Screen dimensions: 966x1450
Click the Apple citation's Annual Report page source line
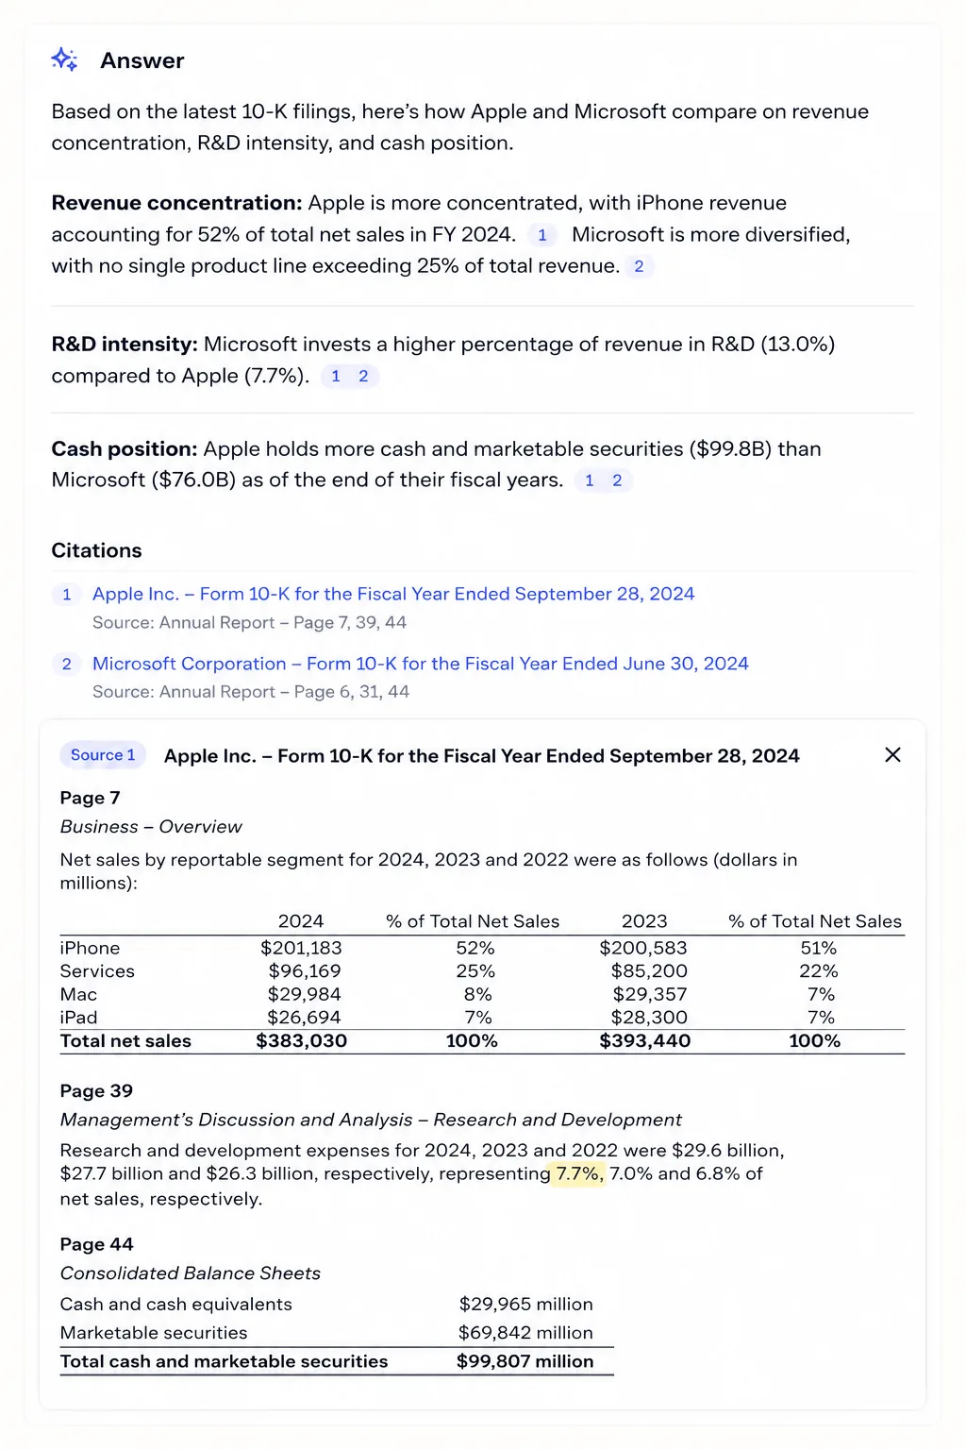(x=249, y=623)
